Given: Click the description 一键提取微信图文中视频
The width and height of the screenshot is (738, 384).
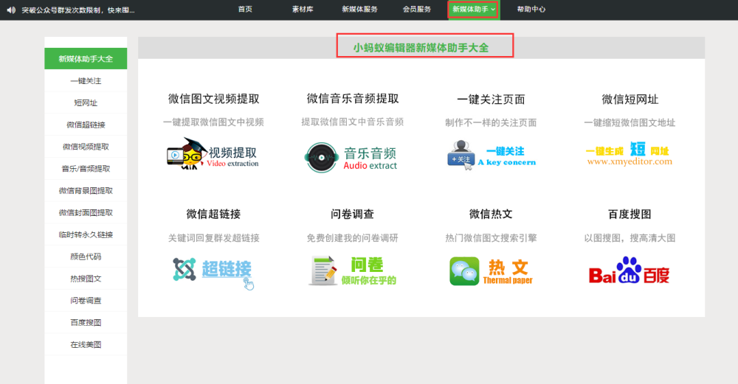Looking at the screenshot, I should tap(213, 122).
